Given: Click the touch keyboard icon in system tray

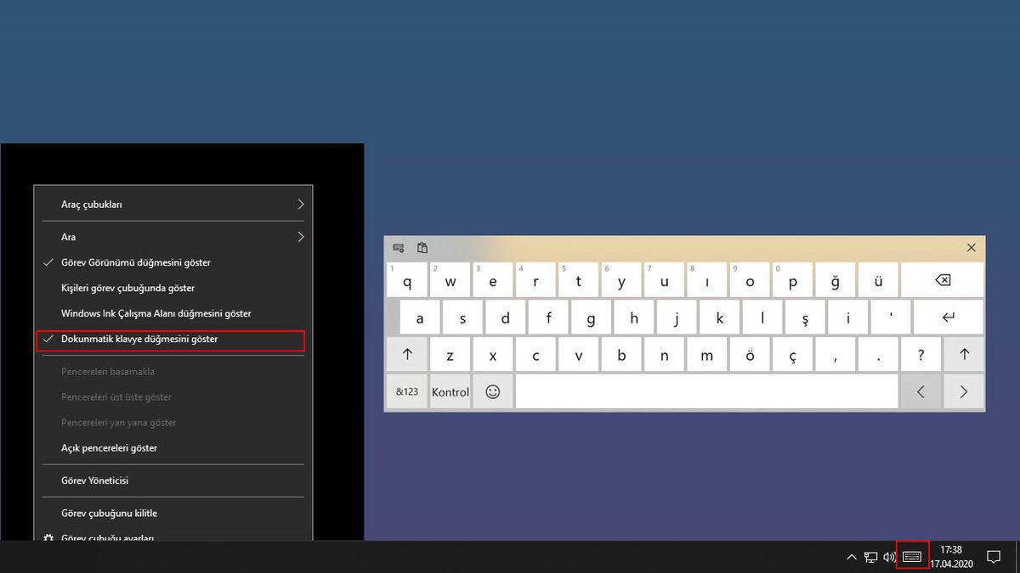Looking at the screenshot, I should click(911, 557).
